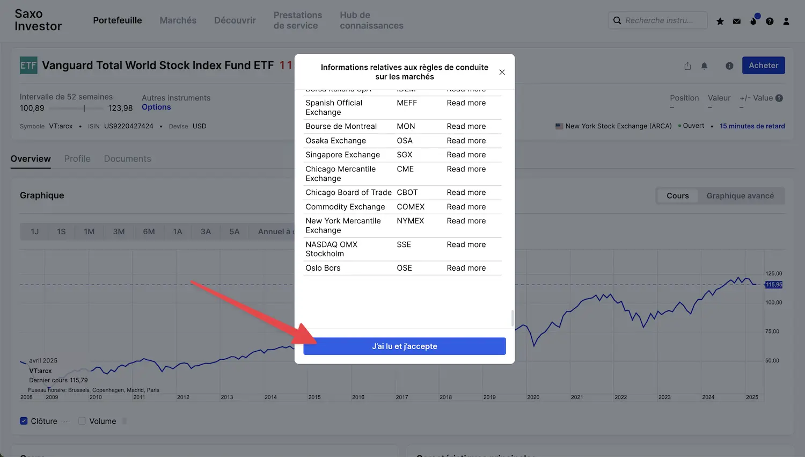Set chart range to 1J
This screenshot has height=457, width=805.
[x=35, y=231]
